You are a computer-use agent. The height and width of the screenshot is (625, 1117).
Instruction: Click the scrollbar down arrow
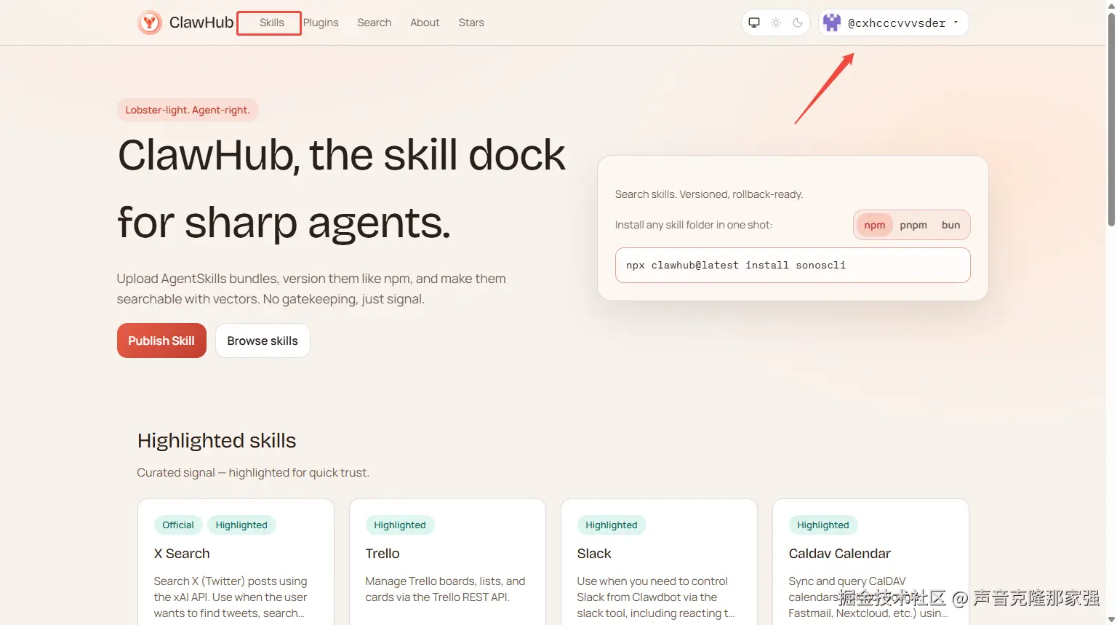[x=1111, y=619]
